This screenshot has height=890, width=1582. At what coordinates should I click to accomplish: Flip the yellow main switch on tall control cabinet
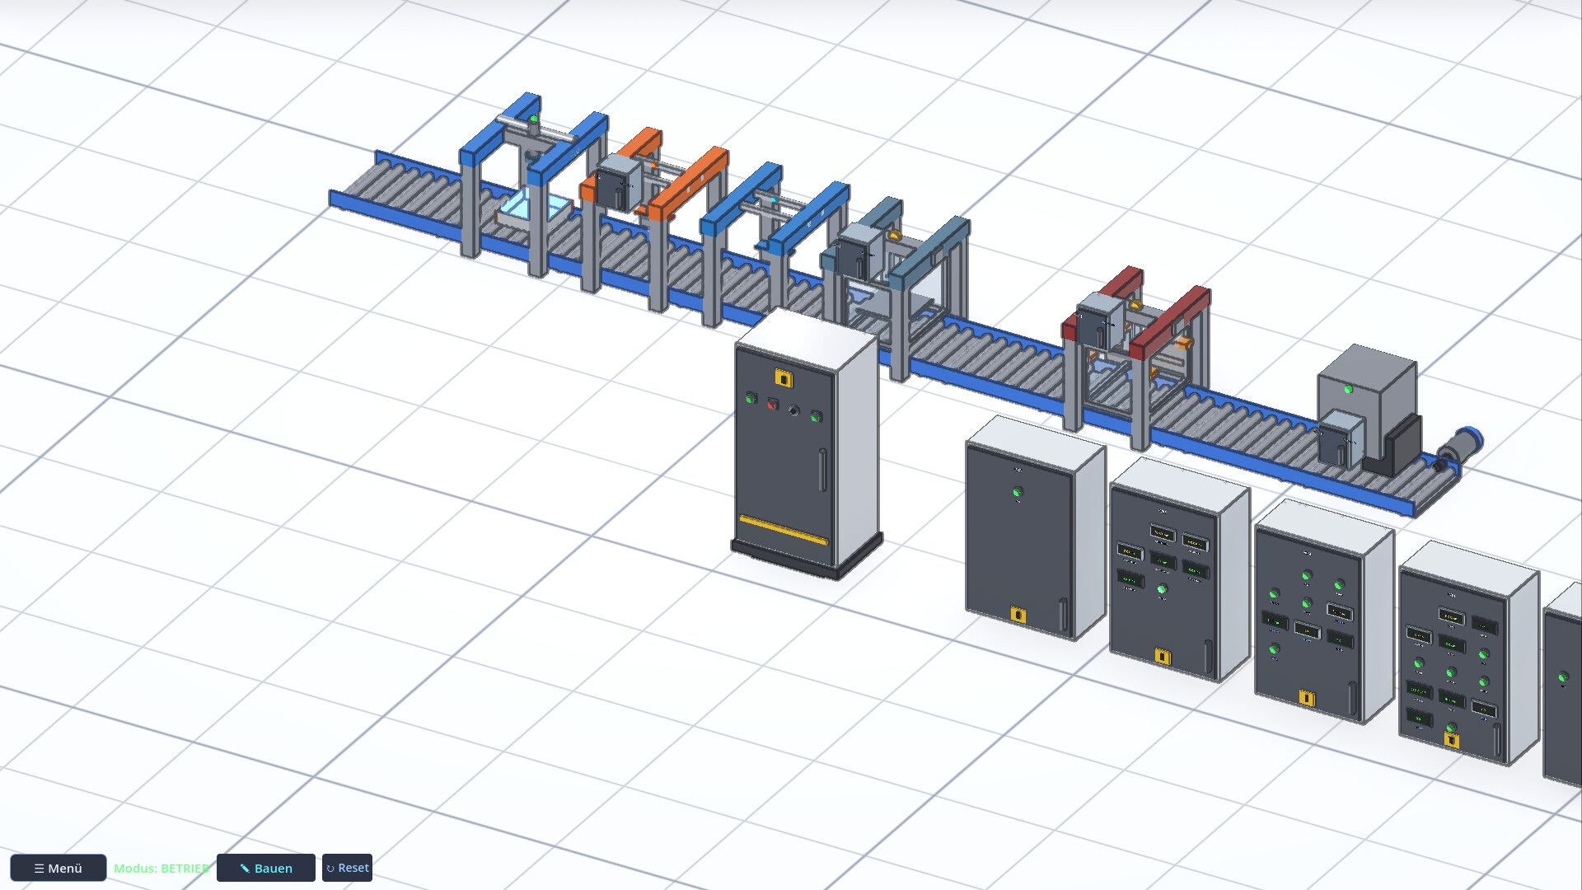(x=784, y=378)
